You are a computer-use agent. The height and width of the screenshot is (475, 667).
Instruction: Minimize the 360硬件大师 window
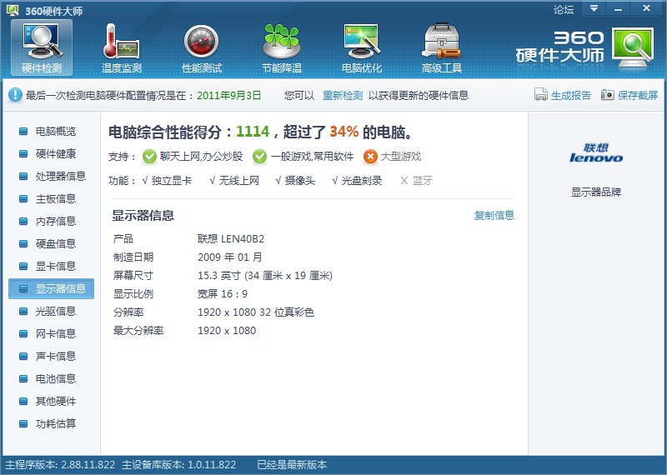pyautogui.click(x=618, y=8)
